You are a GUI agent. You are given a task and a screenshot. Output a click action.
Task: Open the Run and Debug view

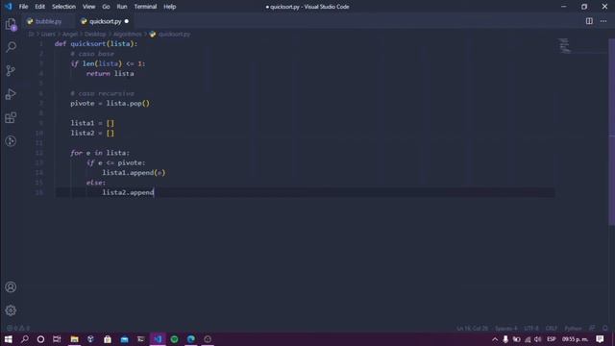[x=11, y=94]
